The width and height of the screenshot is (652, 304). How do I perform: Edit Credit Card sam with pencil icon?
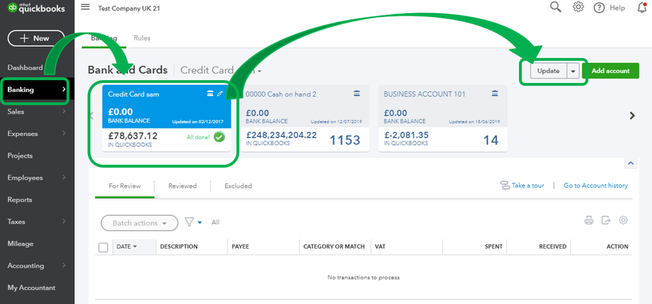click(x=220, y=94)
